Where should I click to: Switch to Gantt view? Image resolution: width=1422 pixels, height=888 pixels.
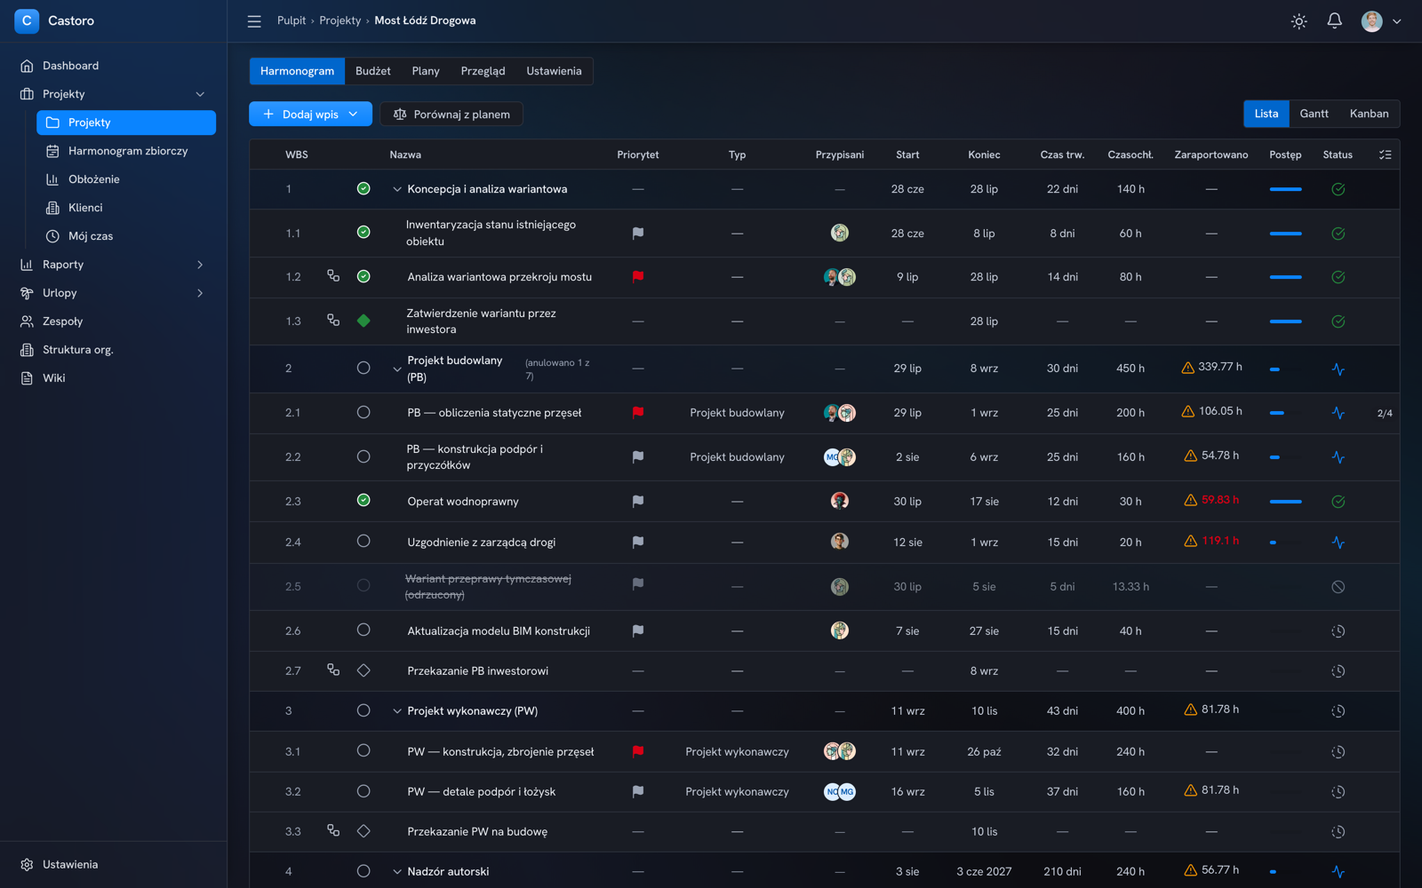[1314, 114]
